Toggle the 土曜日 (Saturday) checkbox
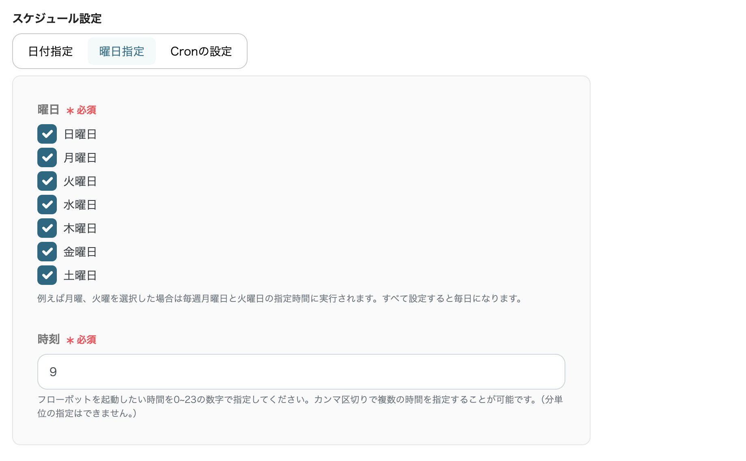 click(47, 275)
